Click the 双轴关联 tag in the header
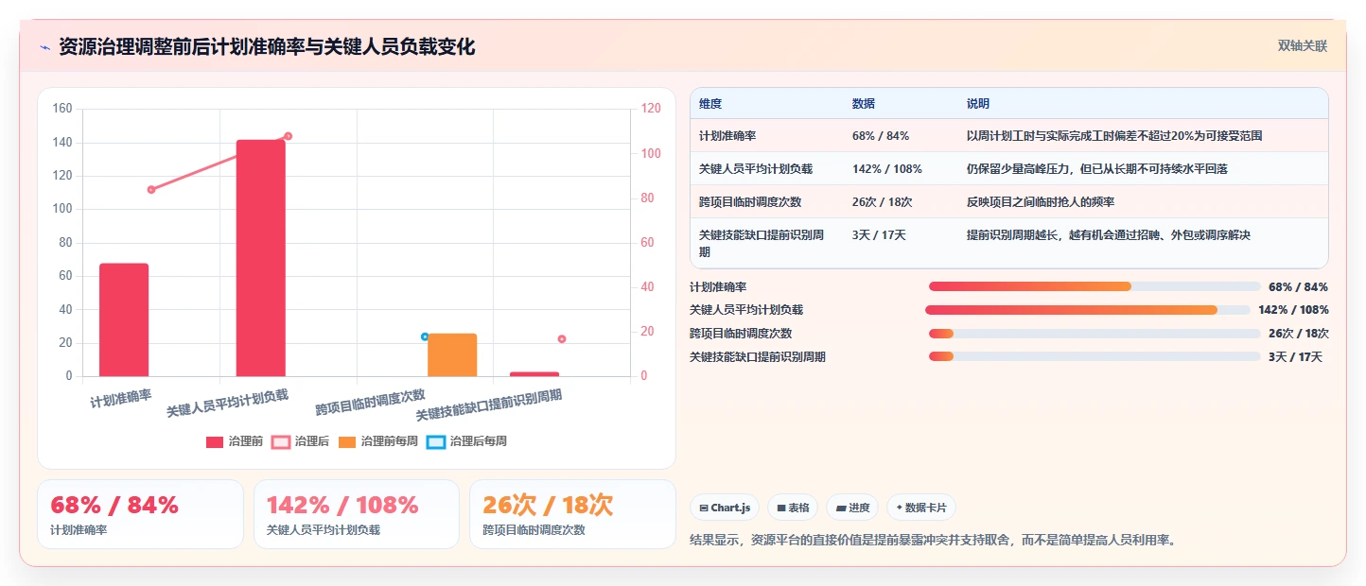Viewport: 1366px width, 586px height. [1303, 45]
